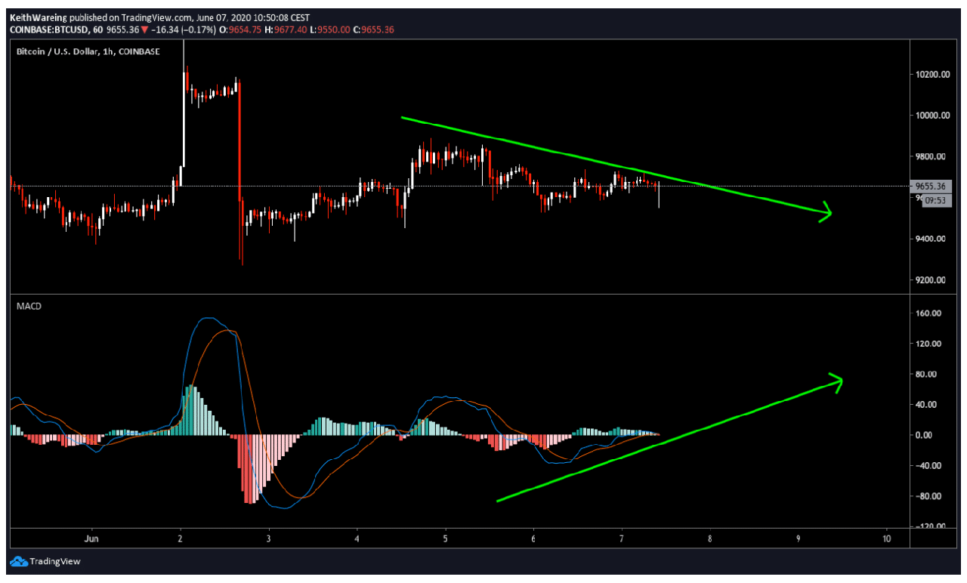The height and width of the screenshot is (583, 967).
Task: Click the -80.00 MACD axis label
Action: coord(929,496)
